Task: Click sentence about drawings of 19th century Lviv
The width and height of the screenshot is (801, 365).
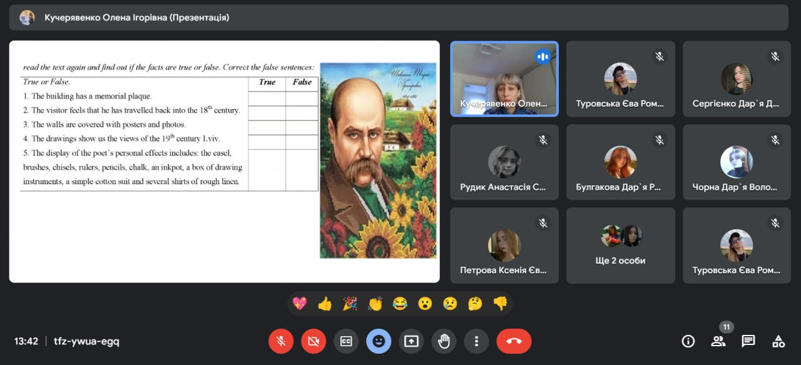Action: (x=121, y=138)
